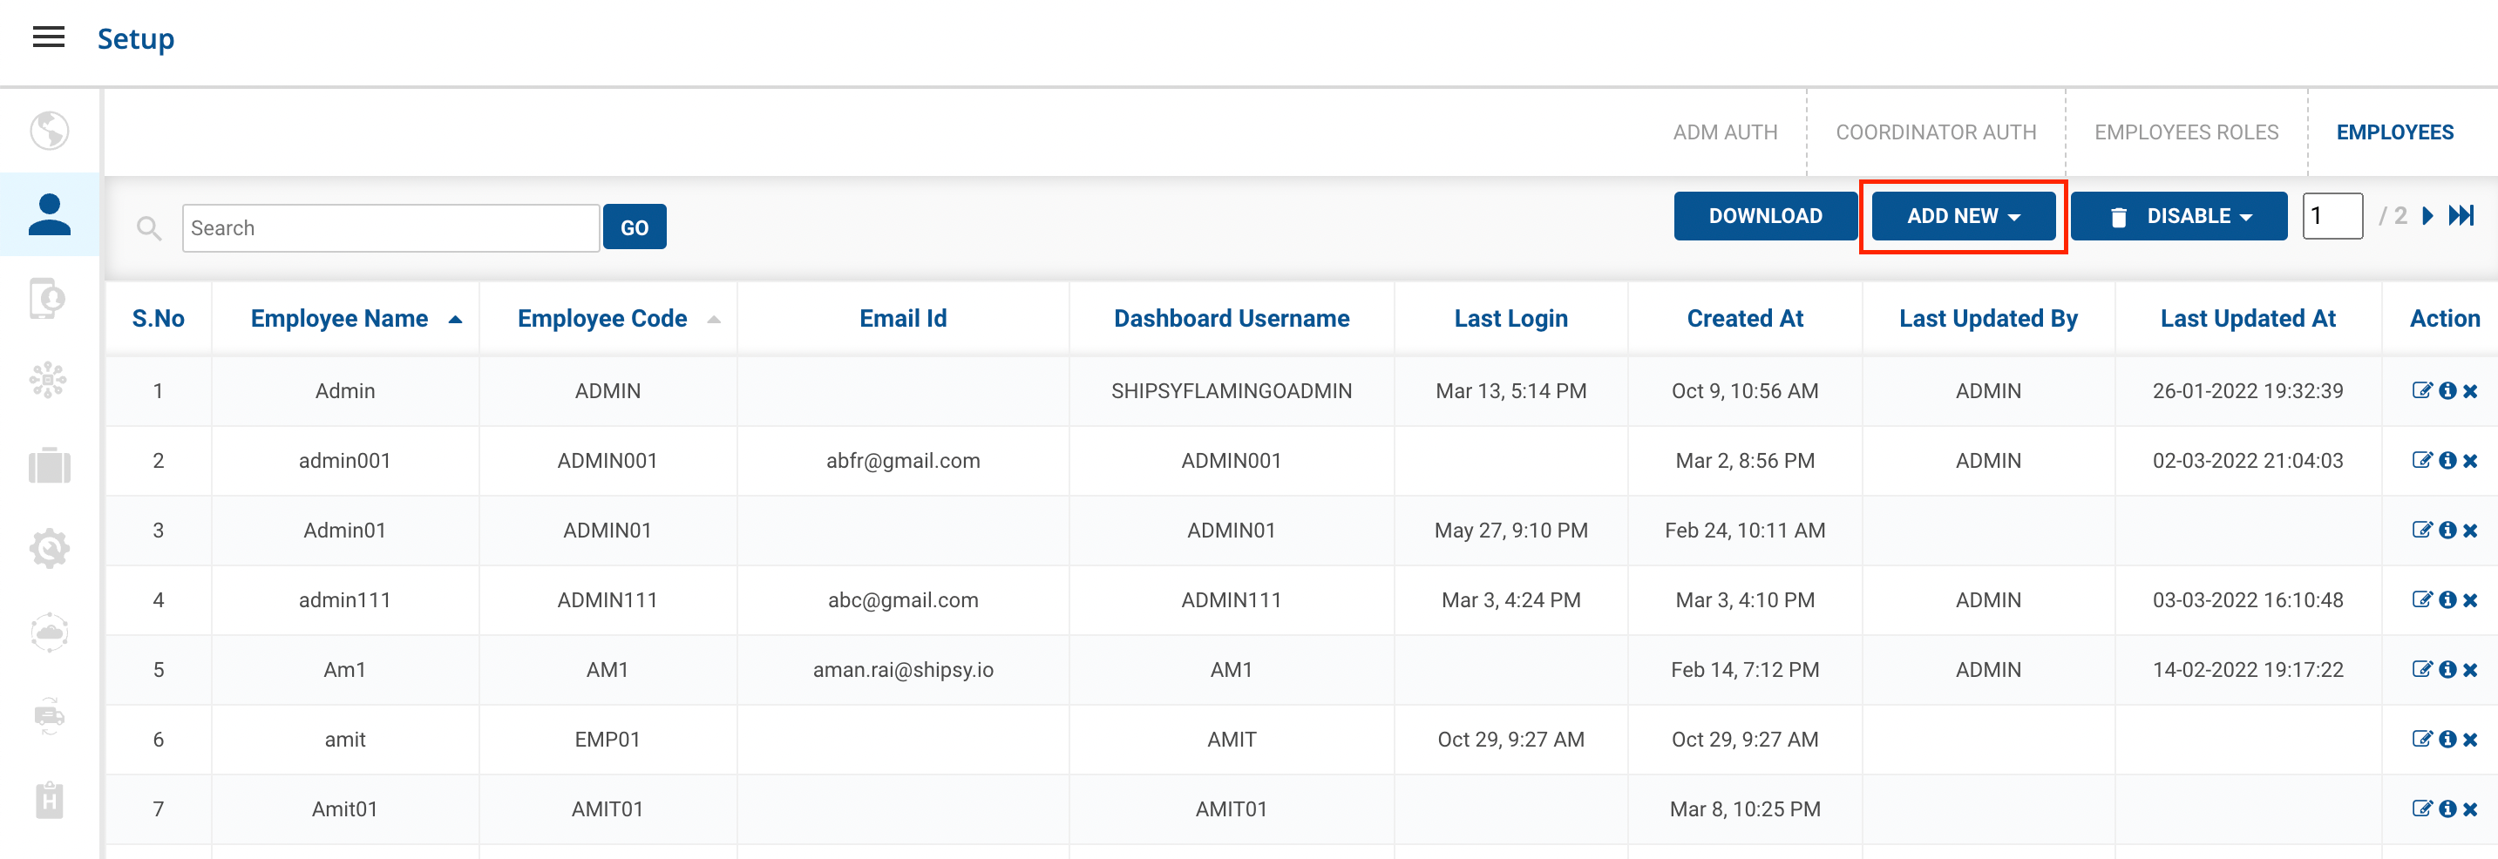Focus the Search input field
Screen dimensions: 2498x859
(390, 228)
